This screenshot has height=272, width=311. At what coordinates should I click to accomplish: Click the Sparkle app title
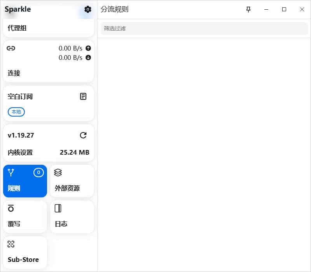pos(17,9)
